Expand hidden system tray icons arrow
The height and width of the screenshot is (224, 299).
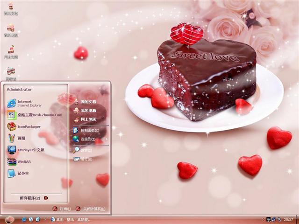click(263, 220)
